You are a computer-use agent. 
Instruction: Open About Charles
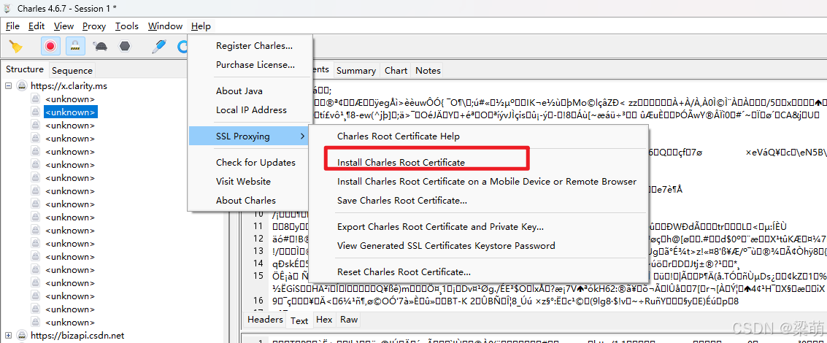click(246, 201)
